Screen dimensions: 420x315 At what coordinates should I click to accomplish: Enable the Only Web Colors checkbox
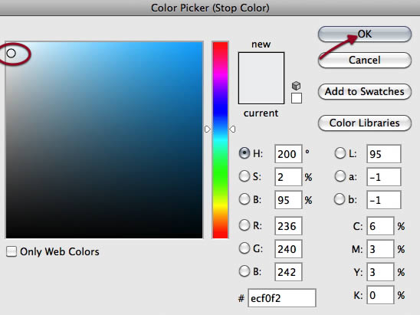tap(11, 251)
